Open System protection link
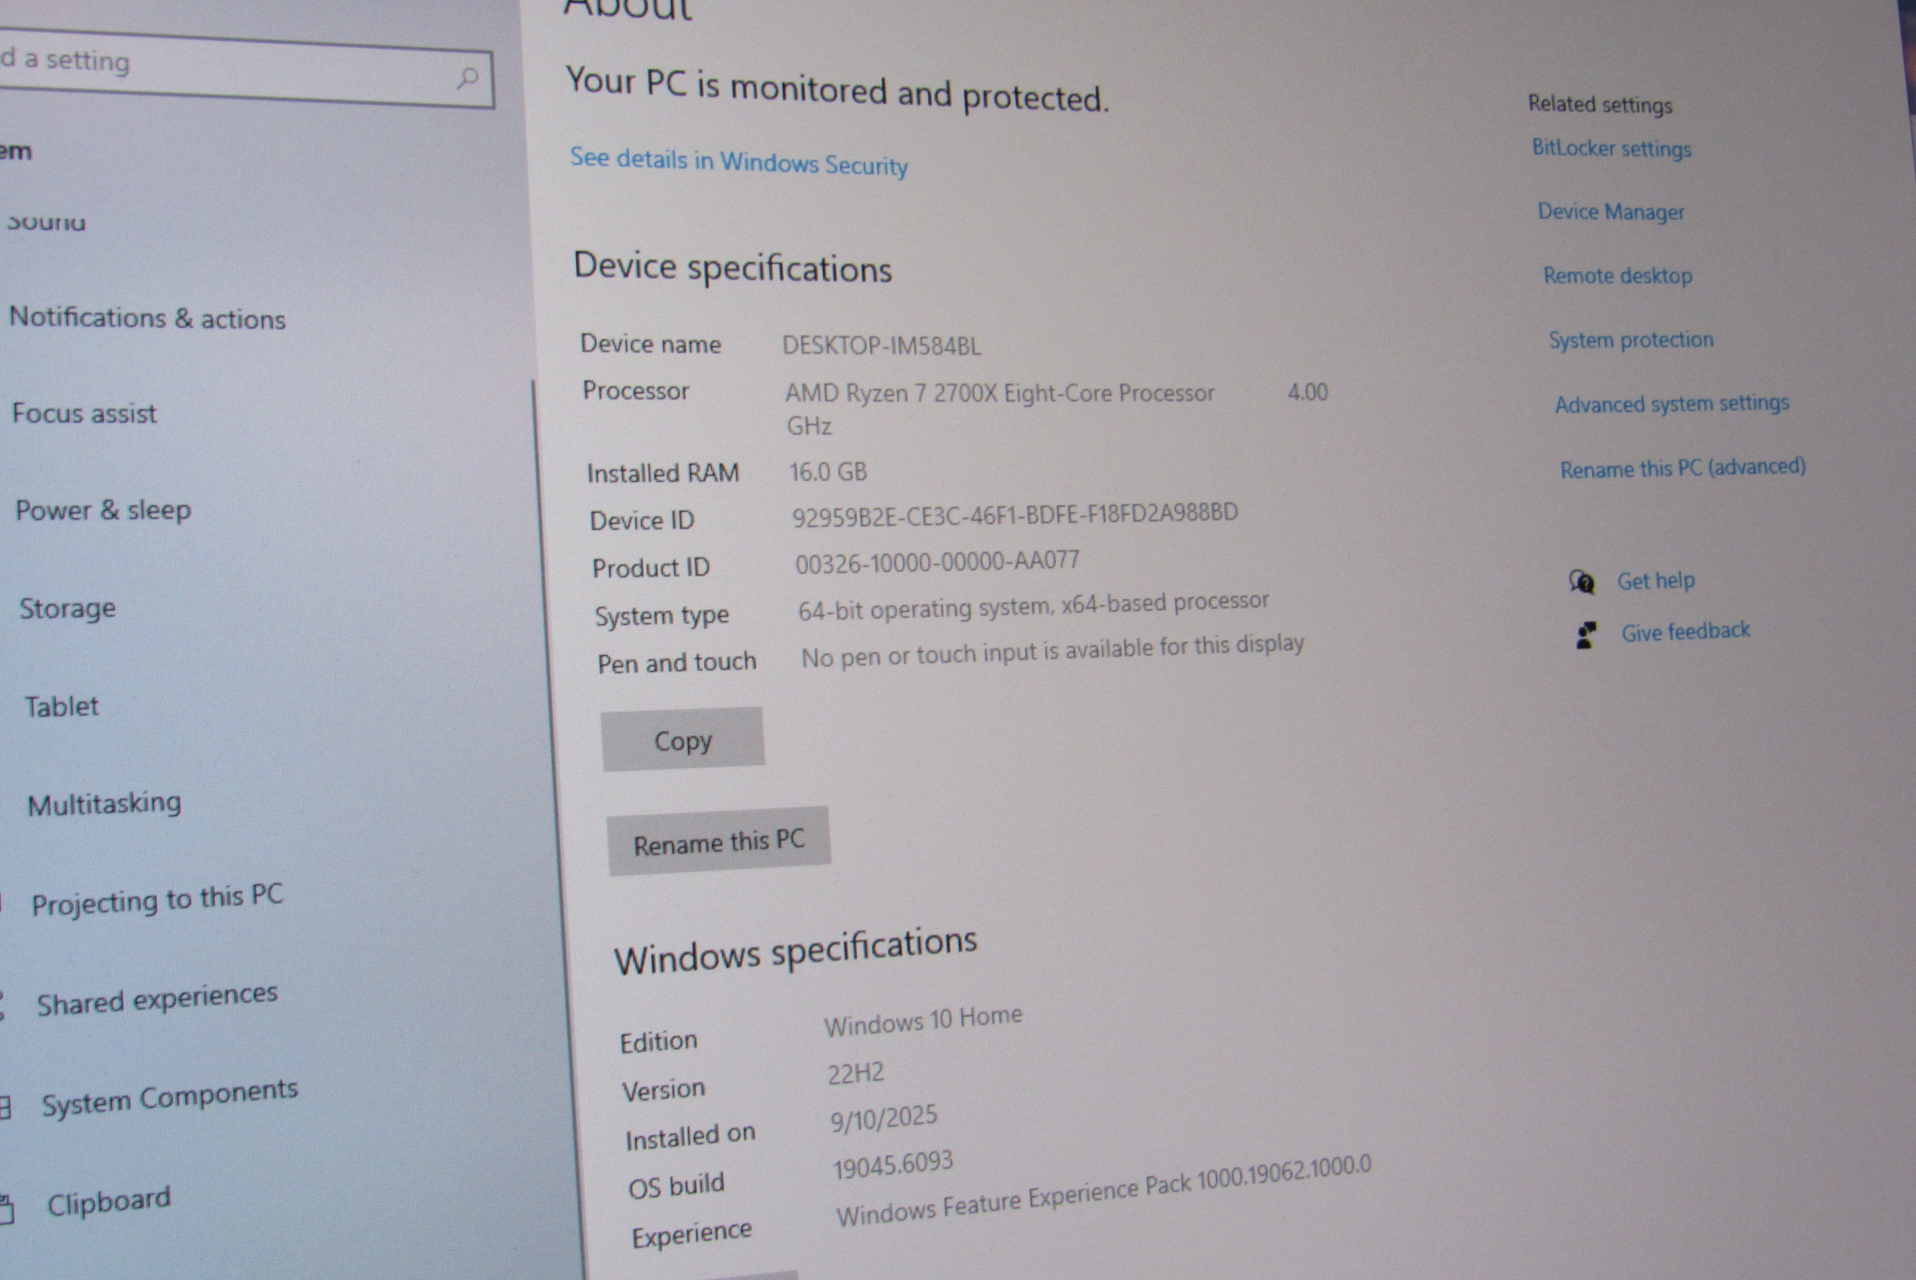Viewport: 1916px width, 1280px height. click(1631, 340)
